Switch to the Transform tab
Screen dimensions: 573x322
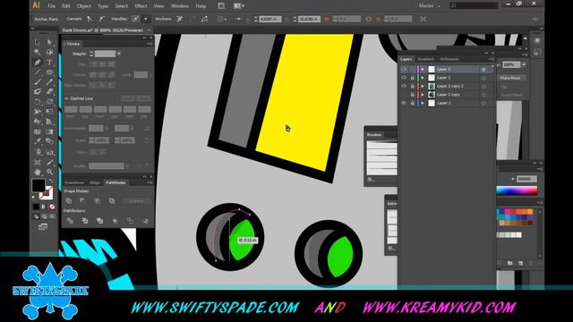click(x=74, y=182)
